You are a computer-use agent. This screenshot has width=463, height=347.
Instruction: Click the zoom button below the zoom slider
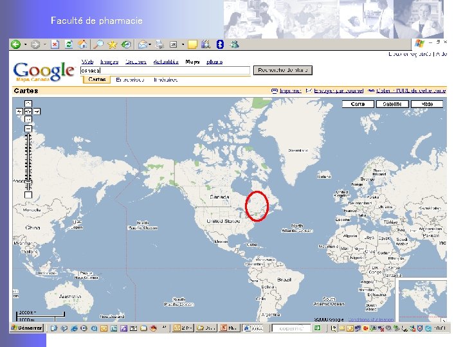[x=28, y=195]
